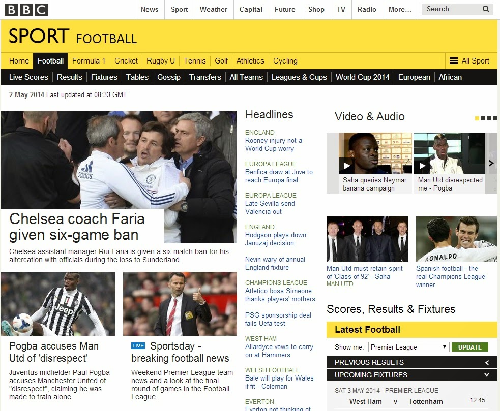Click next arrow in Video & Audio carousel
The image size is (500, 411).
491,163
